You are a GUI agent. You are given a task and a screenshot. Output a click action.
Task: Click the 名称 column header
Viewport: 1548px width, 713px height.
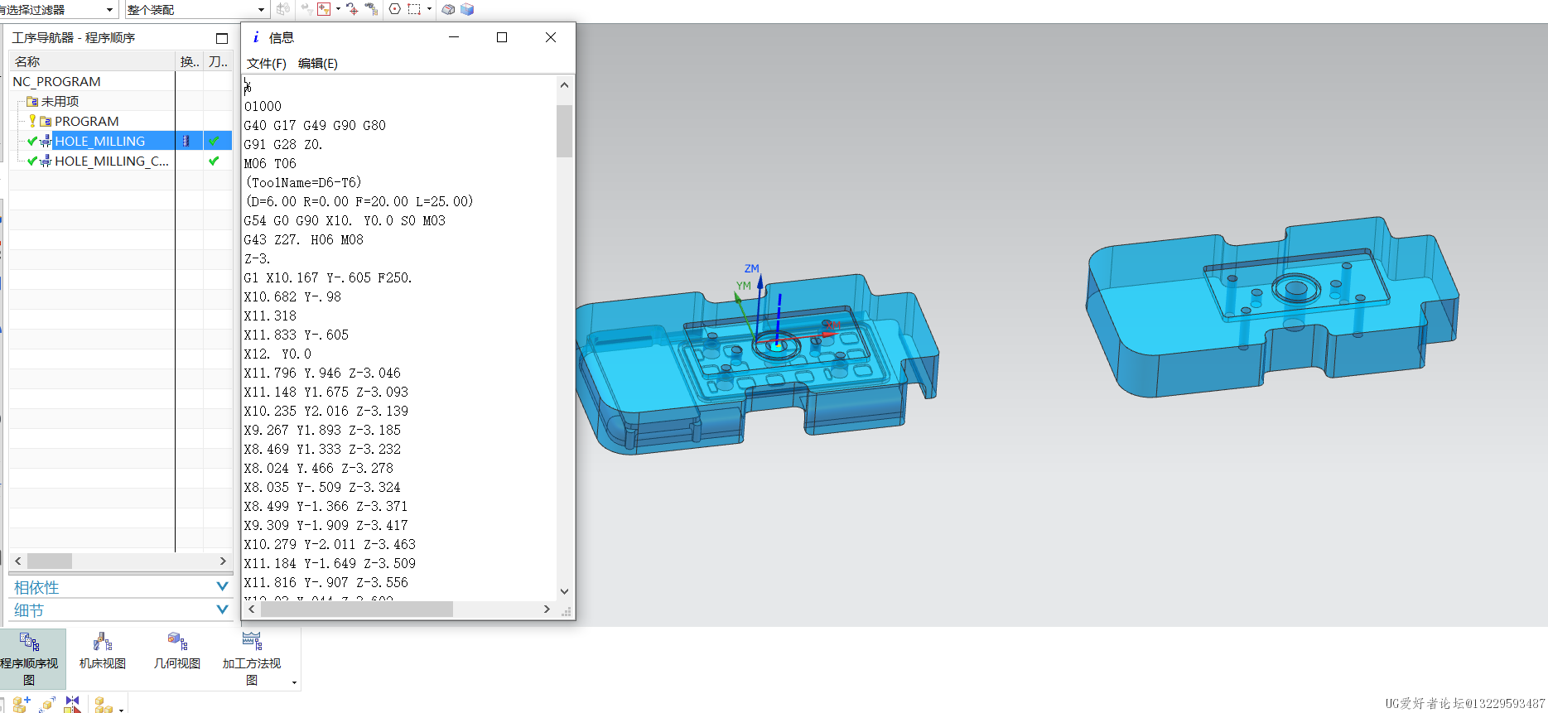[x=92, y=61]
